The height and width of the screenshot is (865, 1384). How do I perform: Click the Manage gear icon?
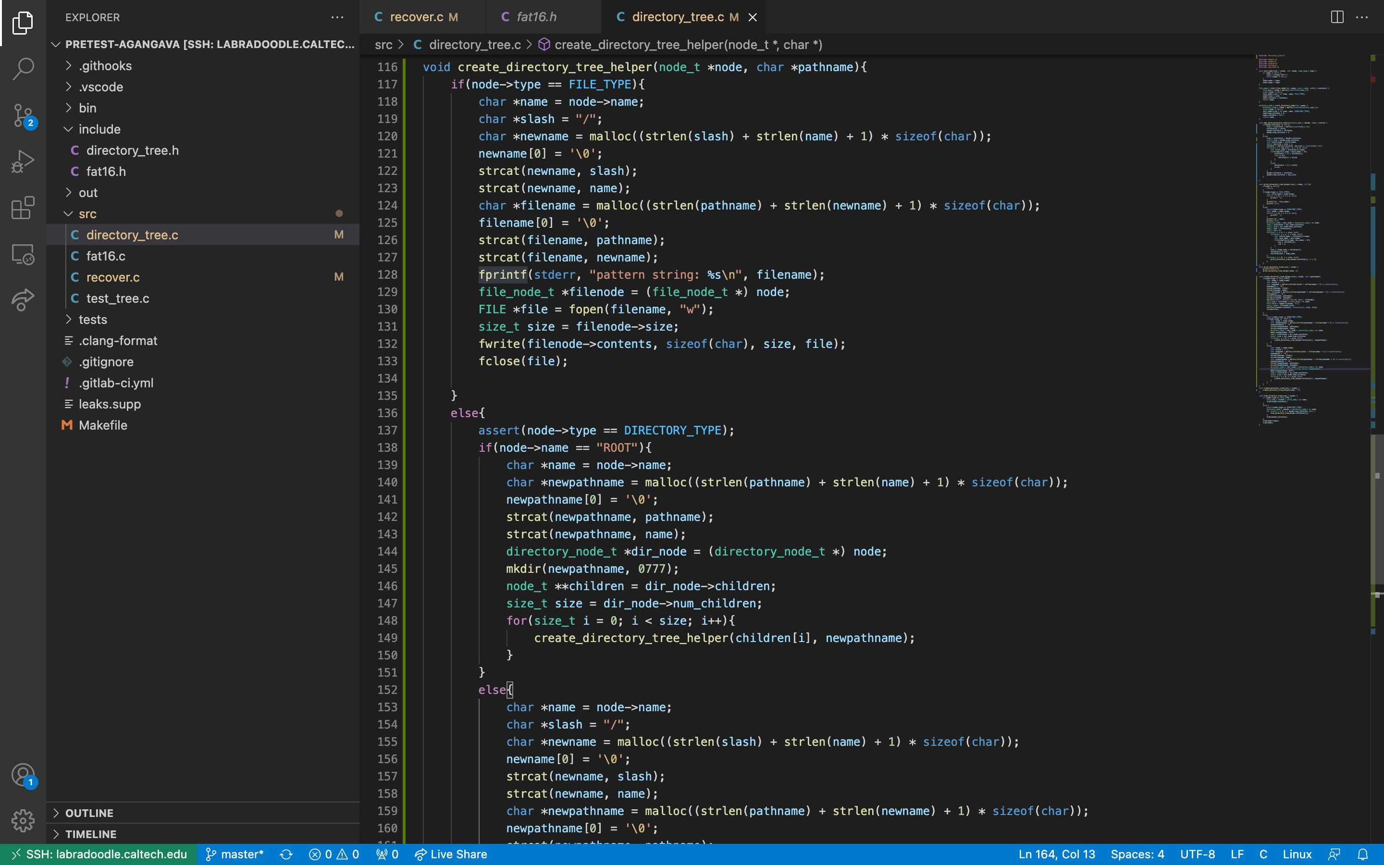coord(23,820)
